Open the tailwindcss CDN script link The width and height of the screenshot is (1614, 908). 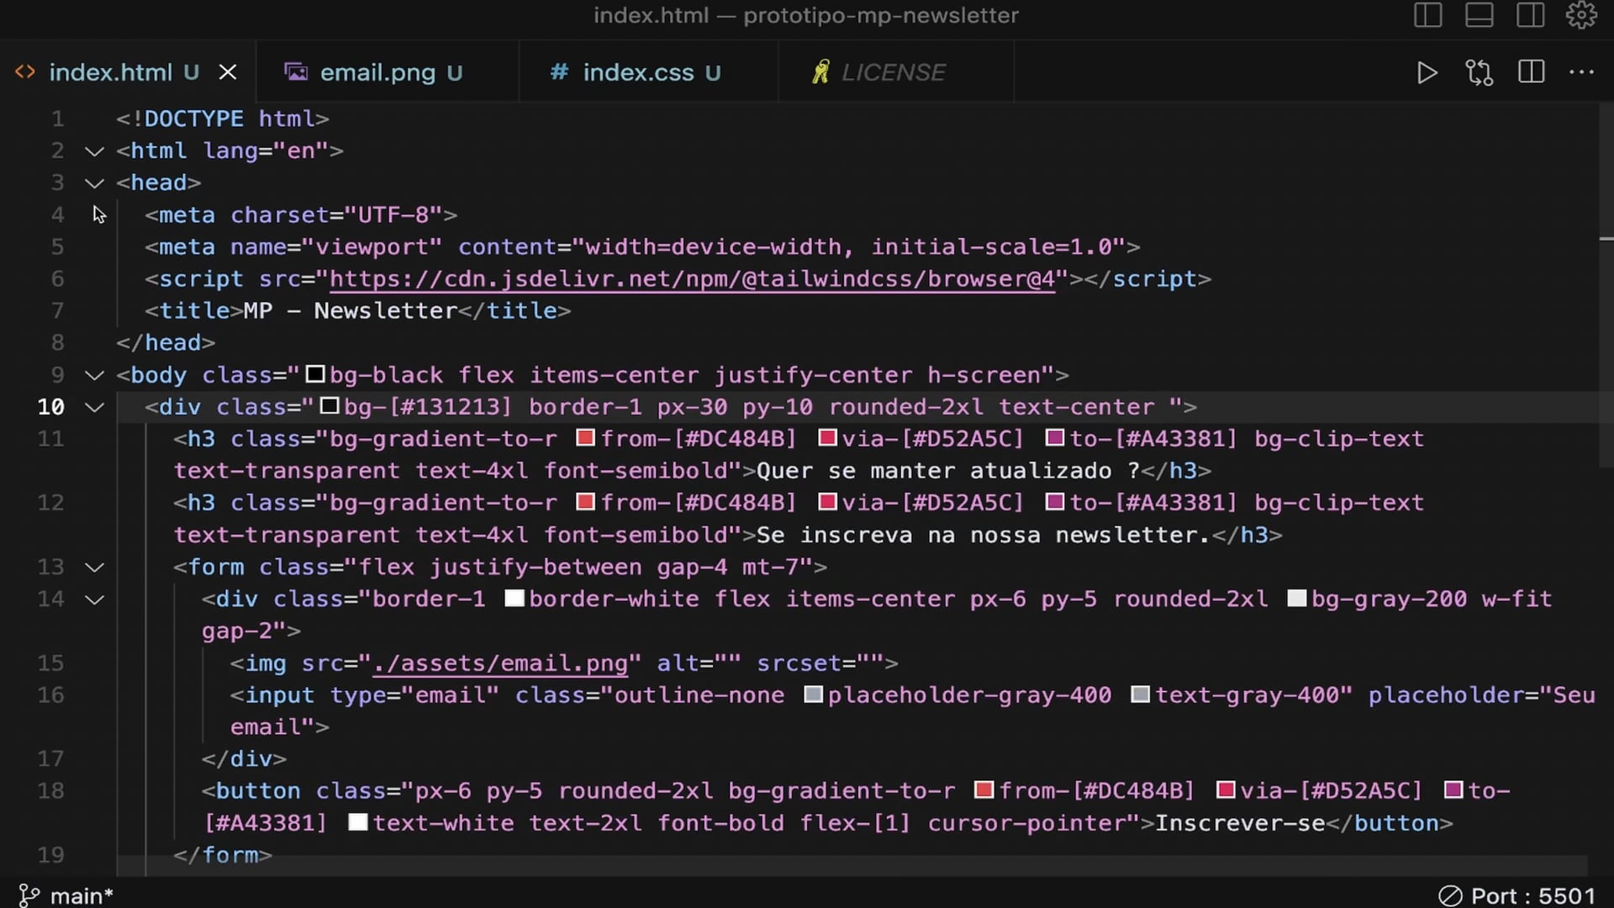692,279
